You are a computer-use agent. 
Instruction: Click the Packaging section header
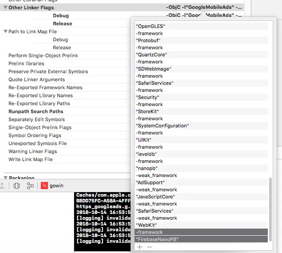[22, 178]
